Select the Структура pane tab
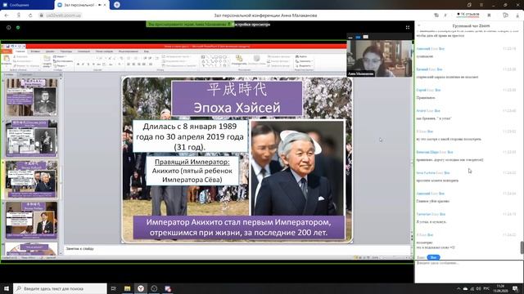The height and width of the screenshot is (294, 524). [x=25, y=74]
